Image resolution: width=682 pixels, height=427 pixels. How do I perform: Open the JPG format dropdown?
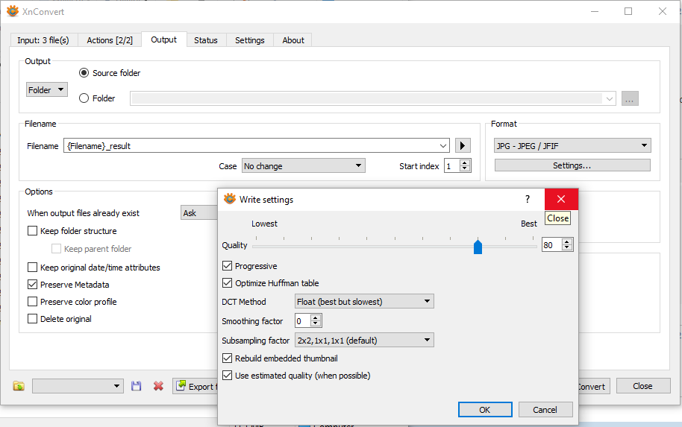(x=572, y=146)
